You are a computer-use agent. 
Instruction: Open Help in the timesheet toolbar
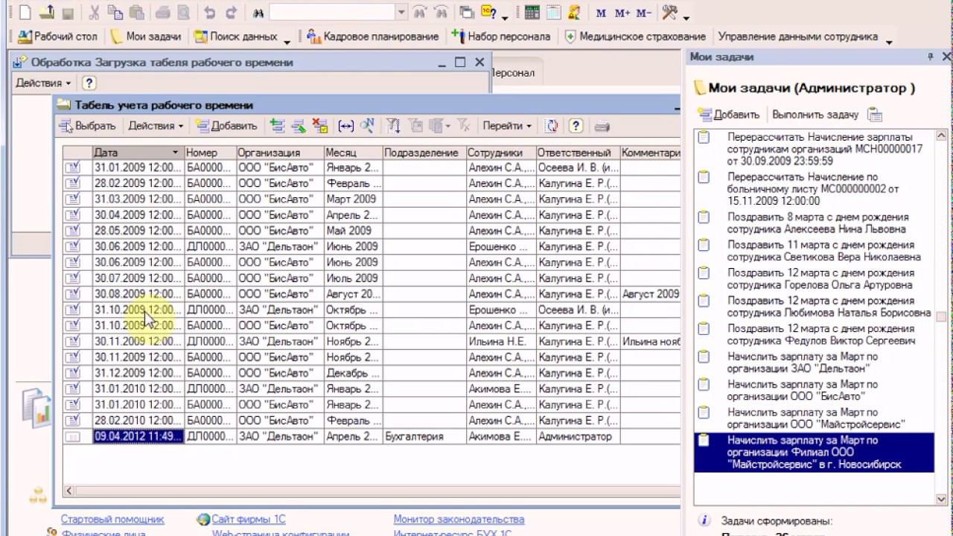[x=576, y=126]
